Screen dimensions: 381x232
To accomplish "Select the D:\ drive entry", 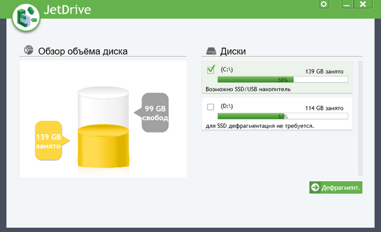I will click(277, 114).
